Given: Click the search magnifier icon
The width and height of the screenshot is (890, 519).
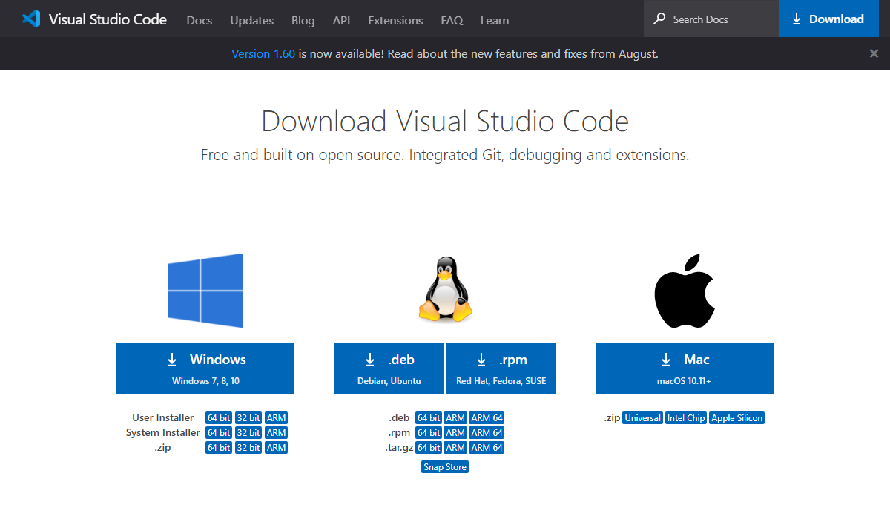Looking at the screenshot, I should coord(659,18).
